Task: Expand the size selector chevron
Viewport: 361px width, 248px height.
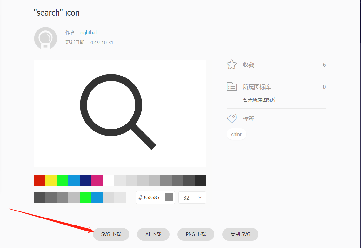Action: pyautogui.click(x=199, y=197)
